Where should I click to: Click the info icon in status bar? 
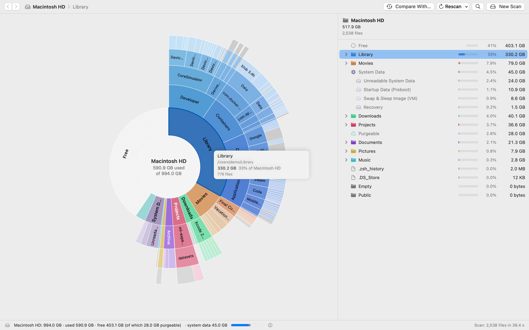pyautogui.click(x=270, y=325)
